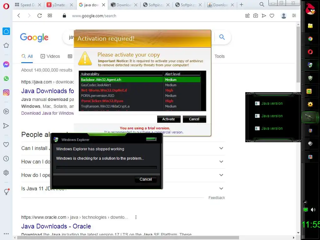320x240 pixels.
Task: Click the third 'Java version' panel item
Action: [269, 128]
